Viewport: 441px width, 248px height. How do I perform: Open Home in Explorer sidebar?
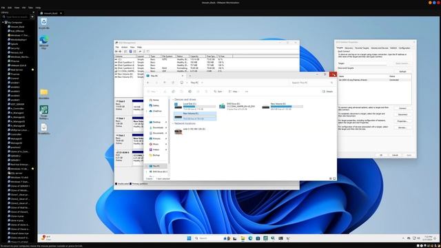154,100
